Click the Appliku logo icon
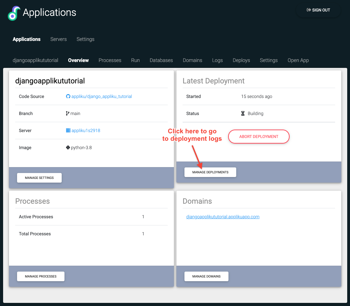This screenshot has width=350, height=306. pos(14,13)
